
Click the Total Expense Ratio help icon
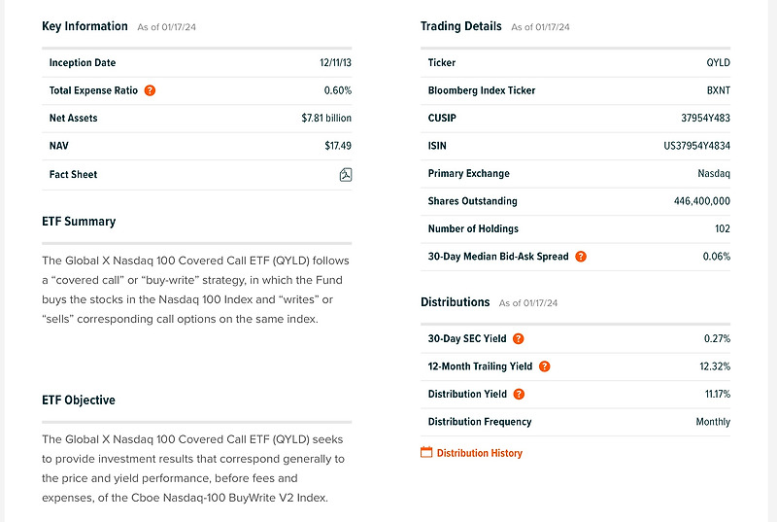coord(150,90)
